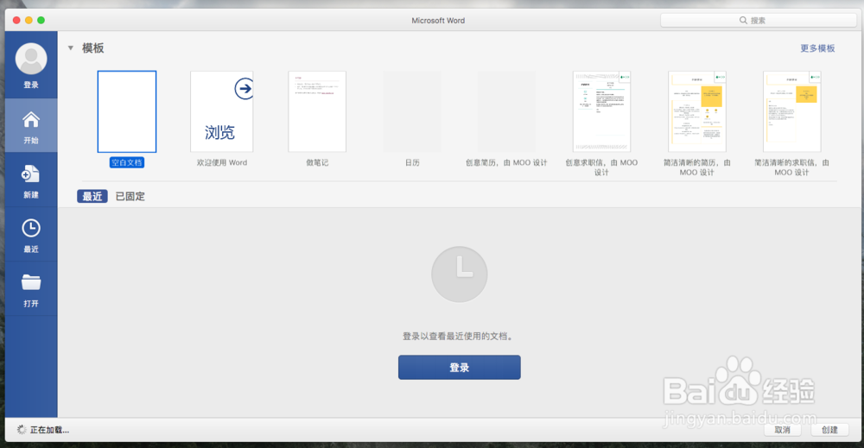Screen dimensions: 864x448
Task: Select the 创意求职信 MOO template thumbnail
Action: coord(601,111)
